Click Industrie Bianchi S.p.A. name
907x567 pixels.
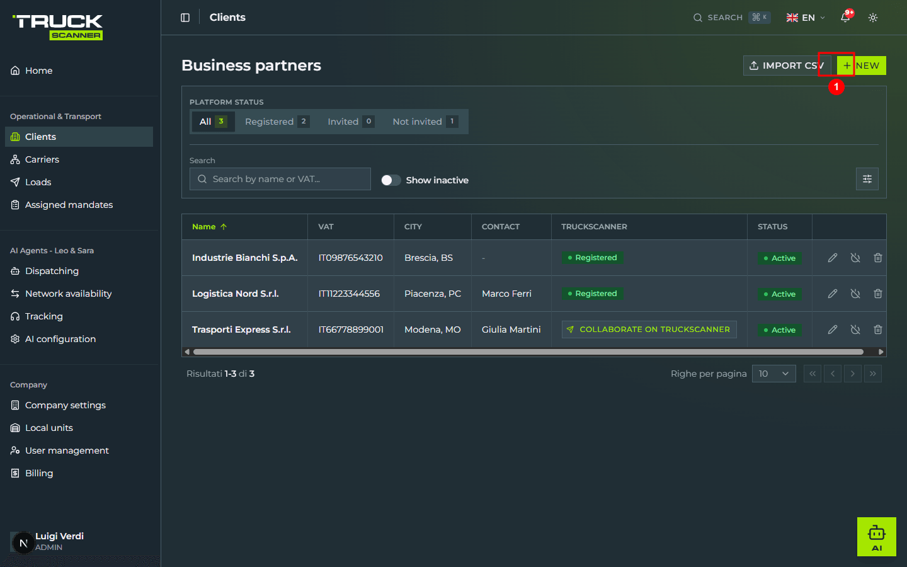245,258
